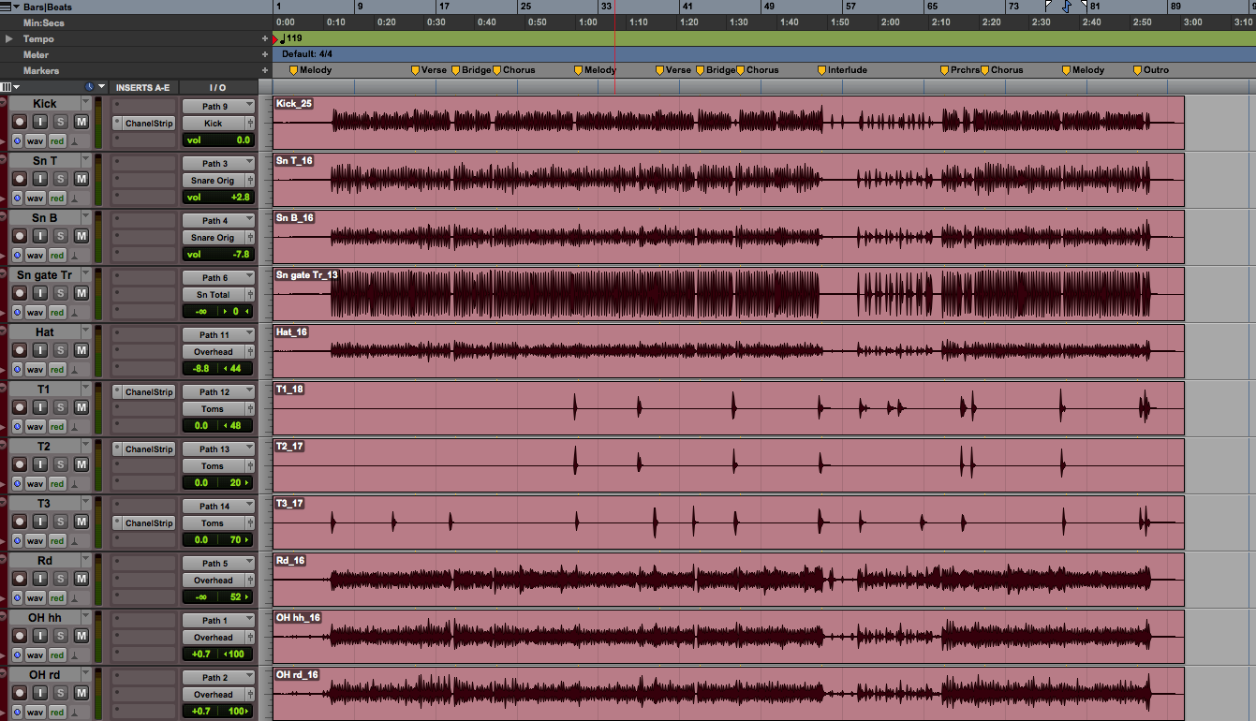This screenshot has height=721, width=1256.
Task: Record-enable the Sn T track
Action: (19, 179)
